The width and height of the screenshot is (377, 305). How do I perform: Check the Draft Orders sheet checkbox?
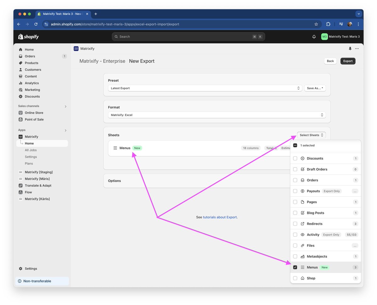tap(295, 169)
